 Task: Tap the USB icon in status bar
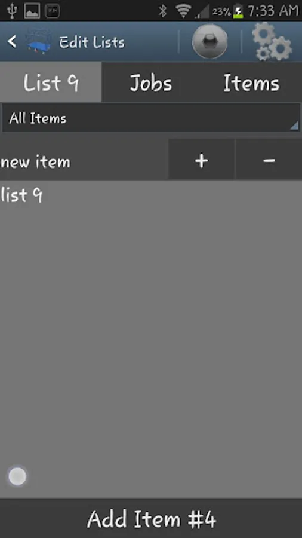pyautogui.click(x=12, y=11)
